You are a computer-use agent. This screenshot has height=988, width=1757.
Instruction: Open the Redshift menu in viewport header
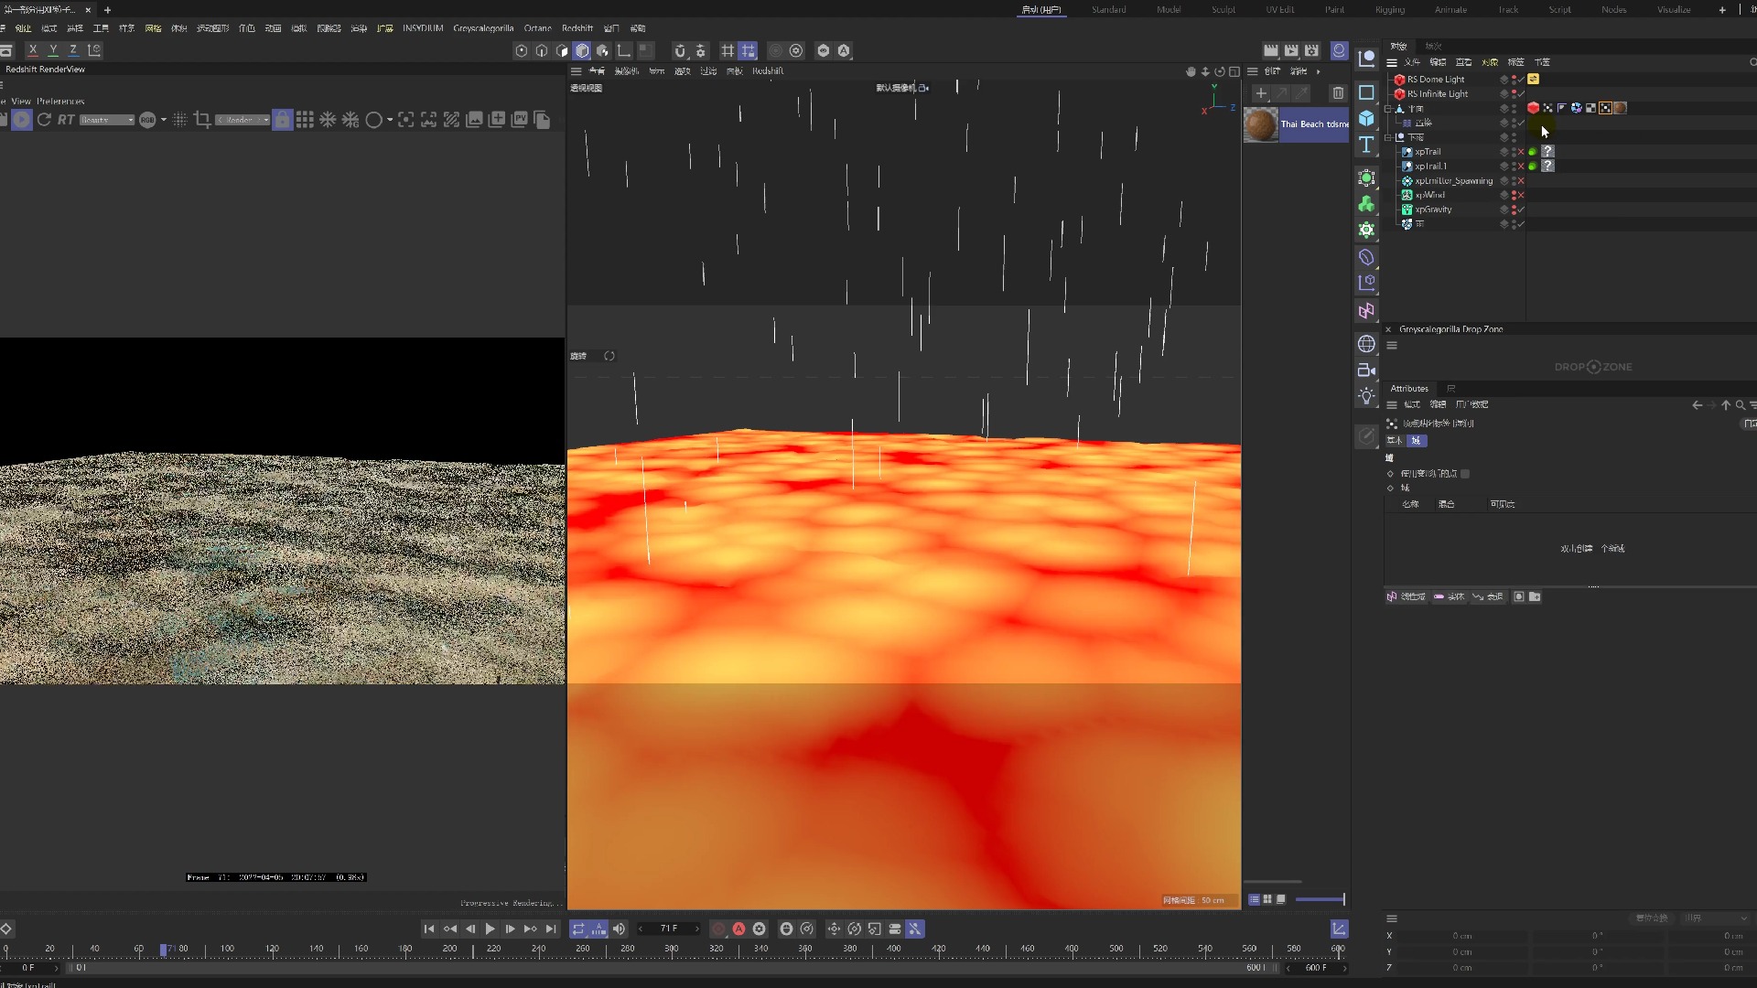click(768, 71)
